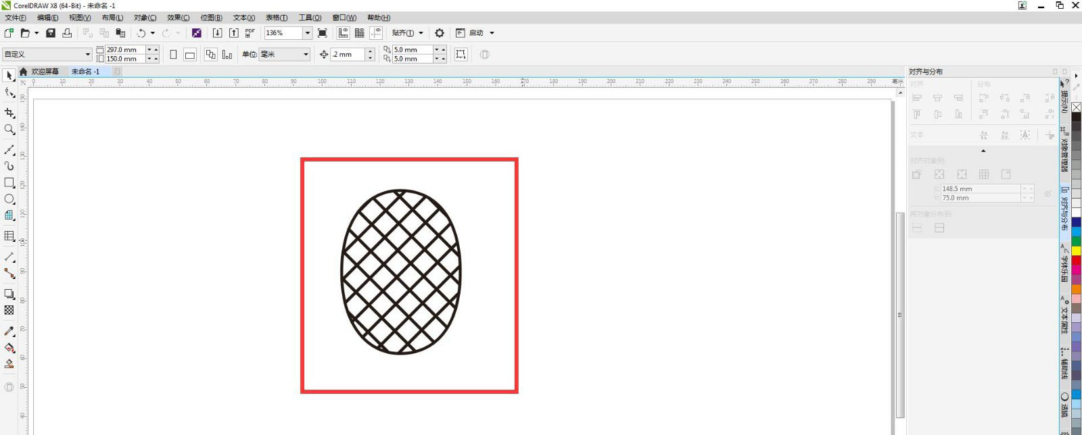Open the zoom level 136% dropdown
1082x435 pixels.
click(307, 32)
